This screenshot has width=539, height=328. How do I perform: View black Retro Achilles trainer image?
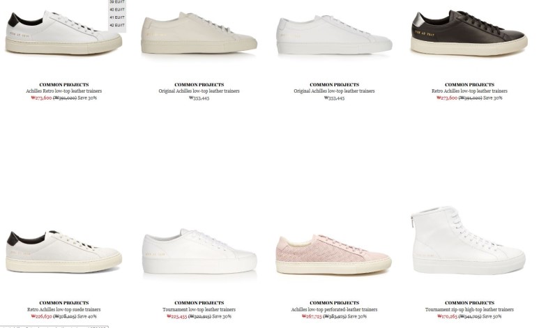(x=469, y=33)
